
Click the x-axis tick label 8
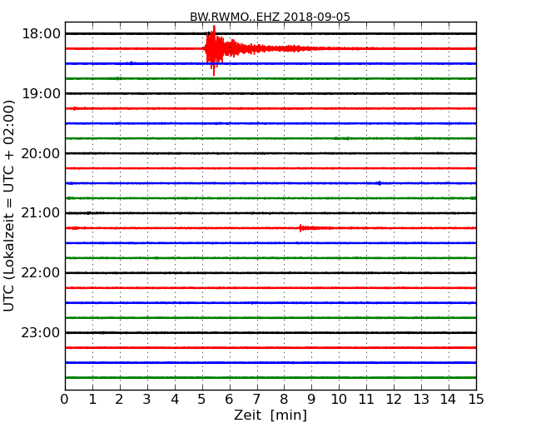[x=284, y=399]
